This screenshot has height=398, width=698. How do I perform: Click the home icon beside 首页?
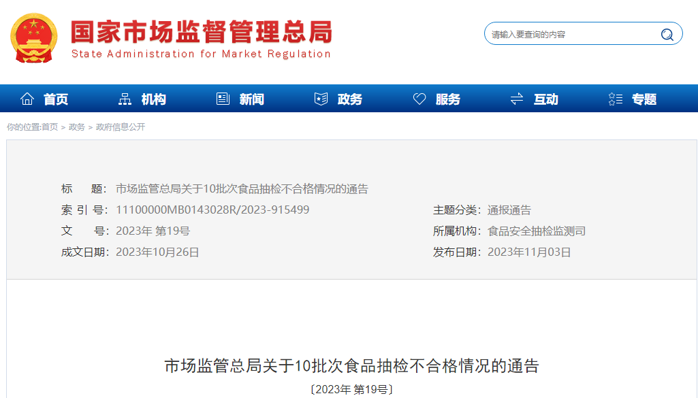coord(27,99)
